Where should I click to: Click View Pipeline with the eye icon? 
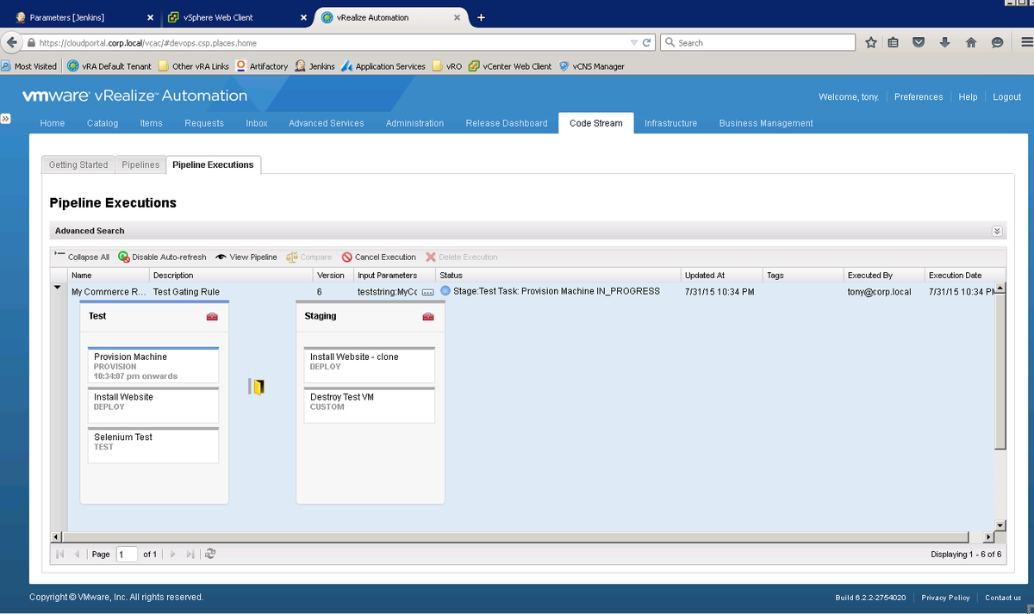[246, 257]
